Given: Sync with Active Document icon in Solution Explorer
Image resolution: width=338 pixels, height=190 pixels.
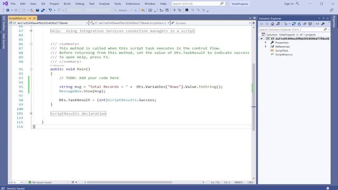Looking at the screenshot, I should click(x=294, y=24).
